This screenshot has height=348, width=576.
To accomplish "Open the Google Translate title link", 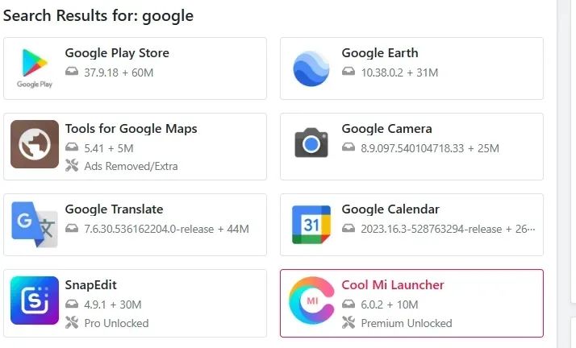I will [x=115, y=209].
